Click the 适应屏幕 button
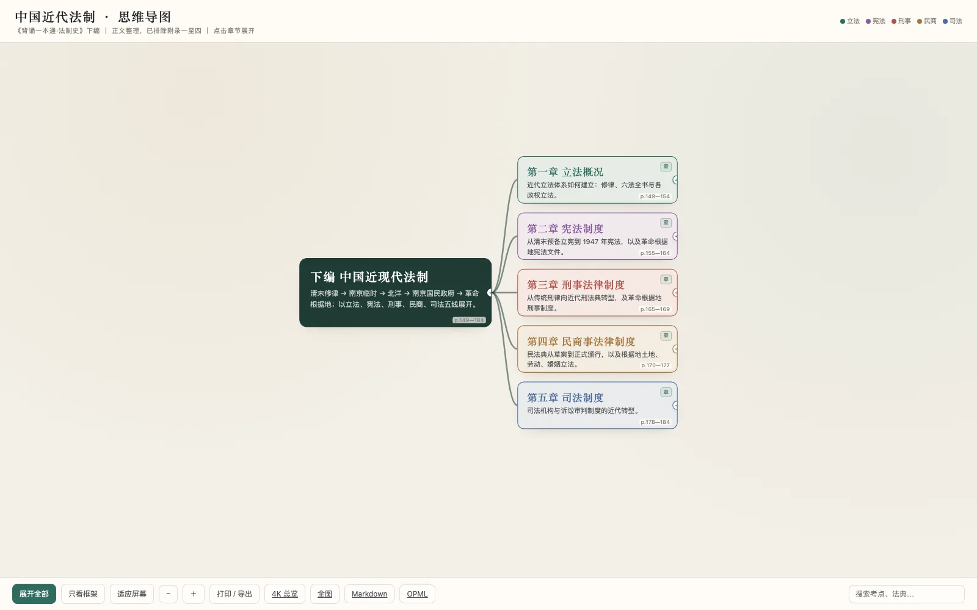 (x=132, y=594)
